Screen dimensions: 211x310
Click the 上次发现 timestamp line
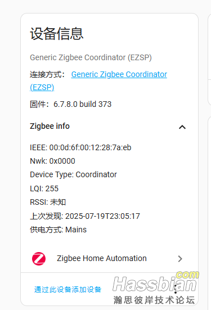click(85, 216)
